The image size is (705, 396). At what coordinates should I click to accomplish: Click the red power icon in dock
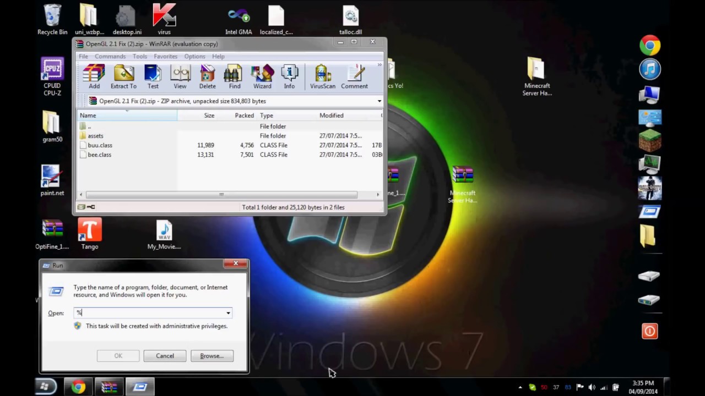[x=650, y=331]
